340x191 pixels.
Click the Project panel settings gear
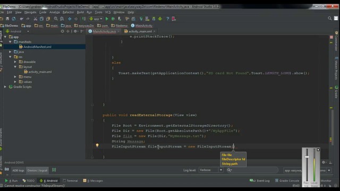75,31
